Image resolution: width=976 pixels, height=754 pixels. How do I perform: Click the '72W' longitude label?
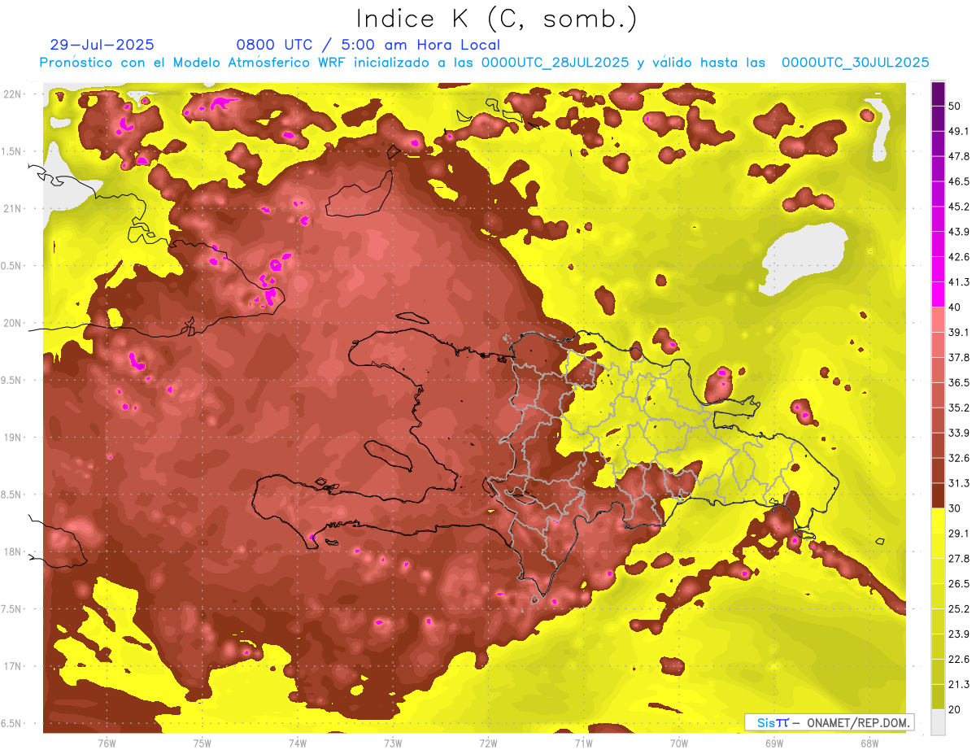point(488,743)
